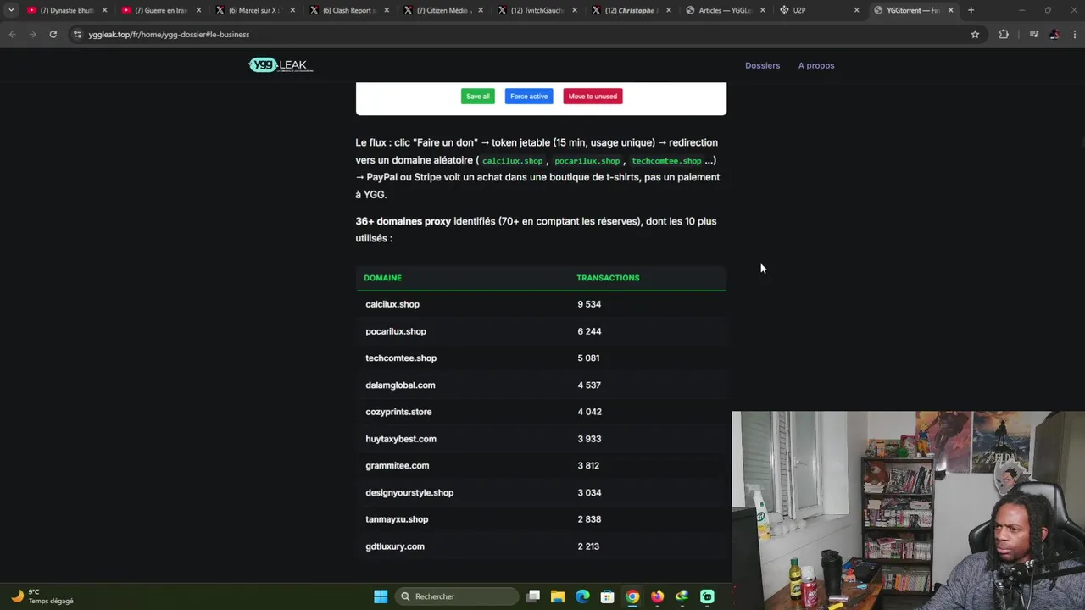Open the A propos navigation link

(816, 65)
